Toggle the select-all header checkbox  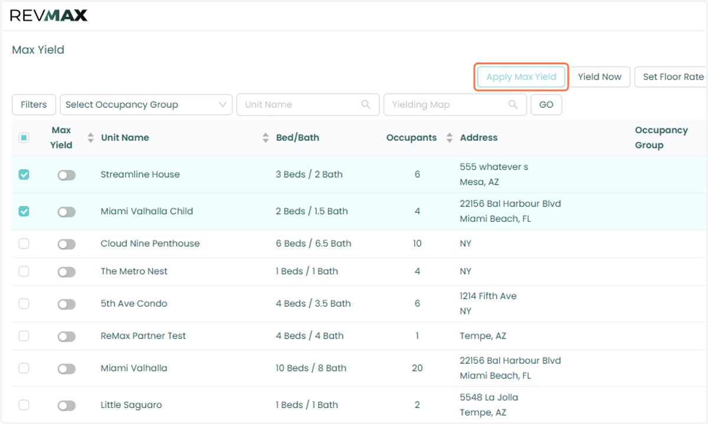(24, 137)
